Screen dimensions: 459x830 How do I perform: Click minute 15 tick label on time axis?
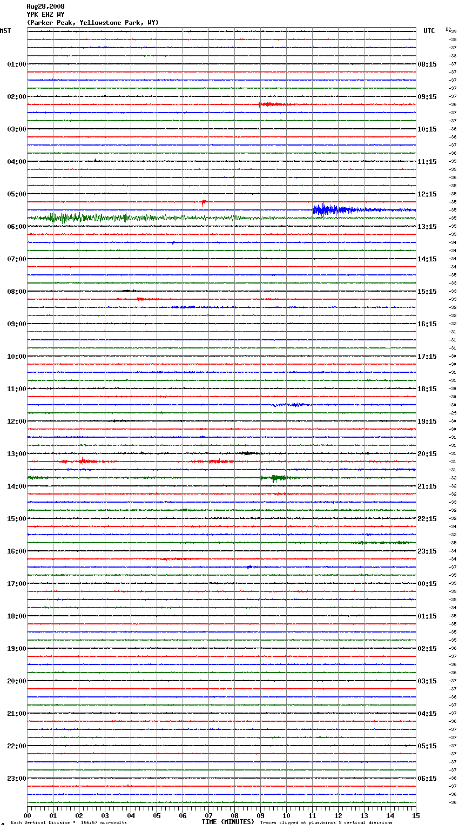(416, 815)
